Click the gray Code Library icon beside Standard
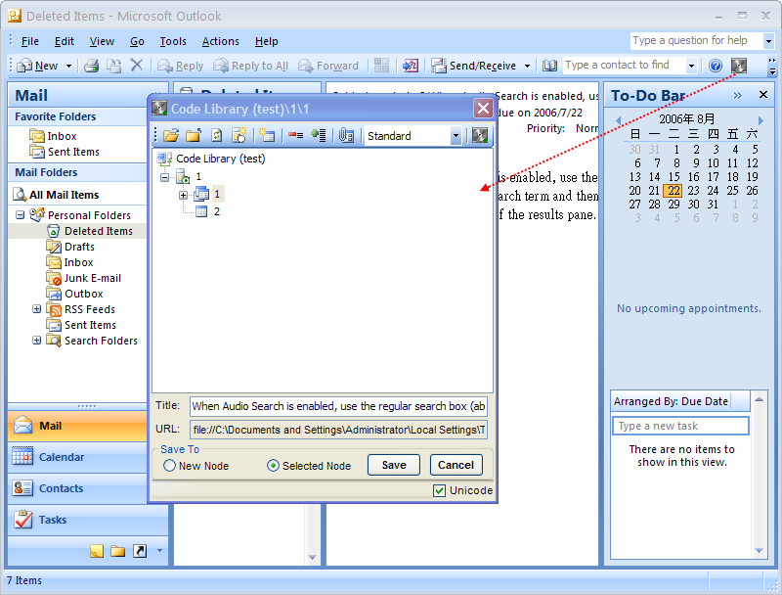This screenshot has height=595, width=782. tap(480, 135)
